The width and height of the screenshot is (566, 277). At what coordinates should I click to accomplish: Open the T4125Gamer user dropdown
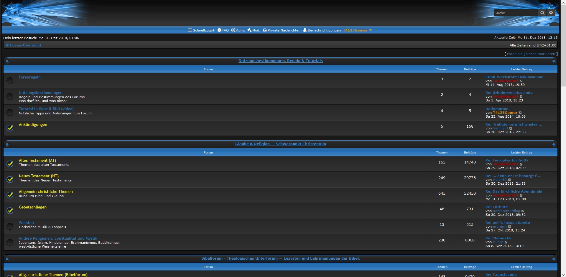pyautogui.click(x=357, y=30)
